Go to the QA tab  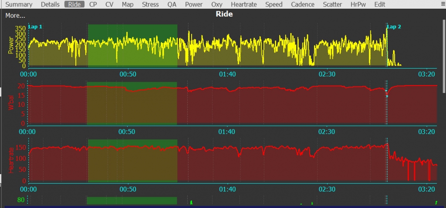(172, 4)
